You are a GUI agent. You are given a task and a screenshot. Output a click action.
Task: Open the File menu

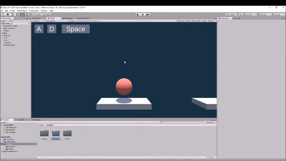coord(2,11)
